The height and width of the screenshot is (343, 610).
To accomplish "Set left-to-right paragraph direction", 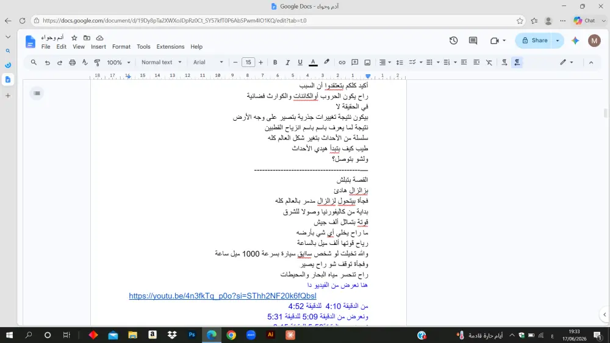I will point(504,62).
